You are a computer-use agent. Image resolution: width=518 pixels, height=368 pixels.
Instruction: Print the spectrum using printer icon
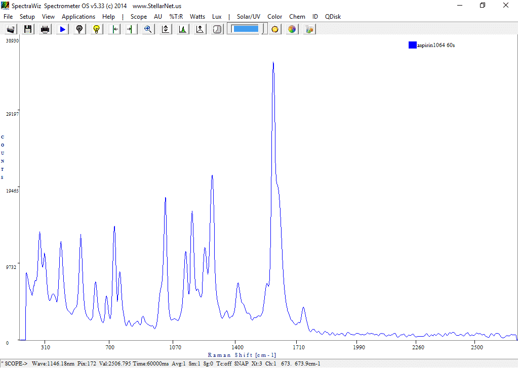click(x=45, y=29)
